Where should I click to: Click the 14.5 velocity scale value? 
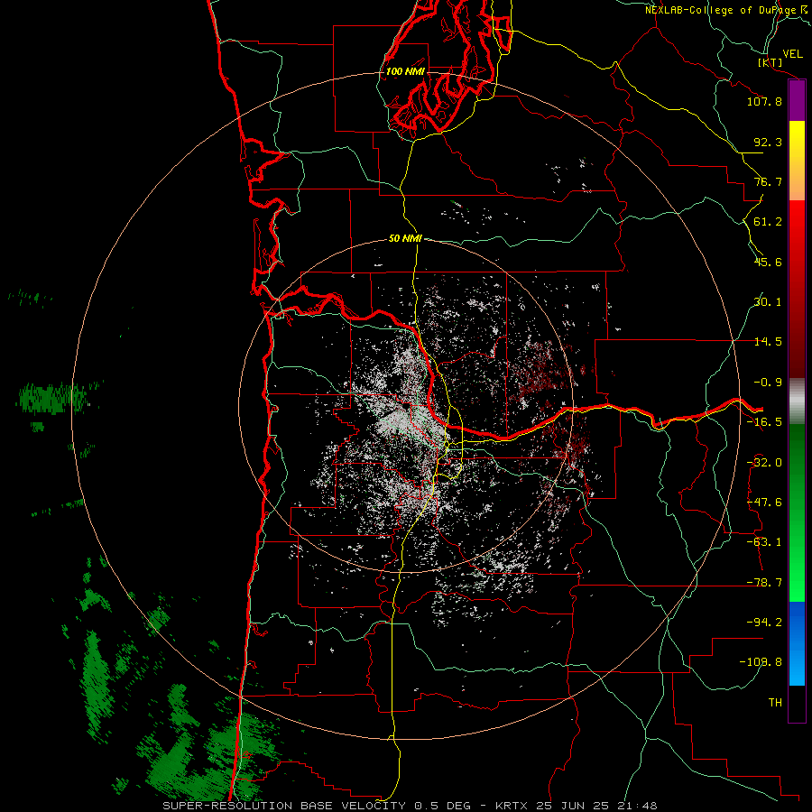pyautogui.click(x=768, y=342)
